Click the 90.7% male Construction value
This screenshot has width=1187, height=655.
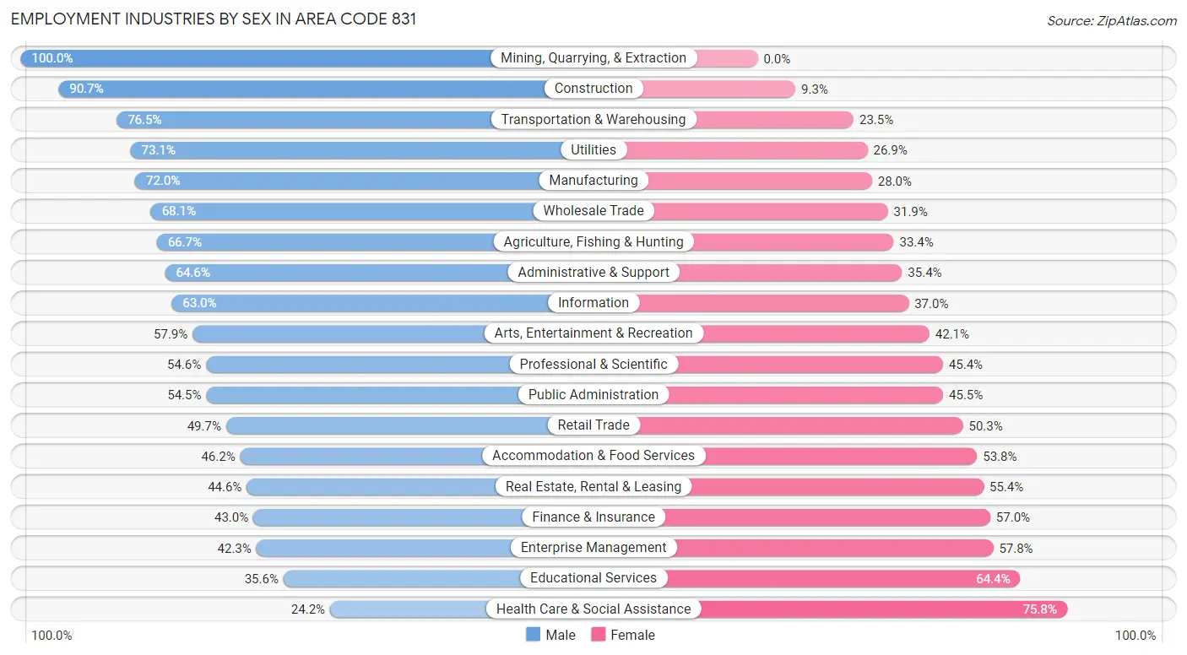(x=86, y=89)
